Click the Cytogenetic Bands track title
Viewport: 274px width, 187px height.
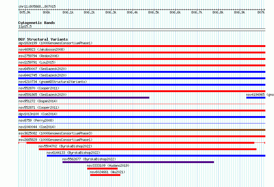tap(37, 23)
